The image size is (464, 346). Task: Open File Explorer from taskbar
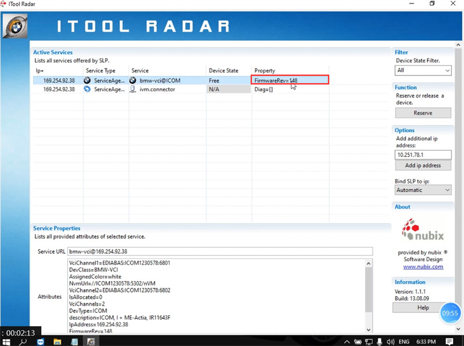(57, 341)
